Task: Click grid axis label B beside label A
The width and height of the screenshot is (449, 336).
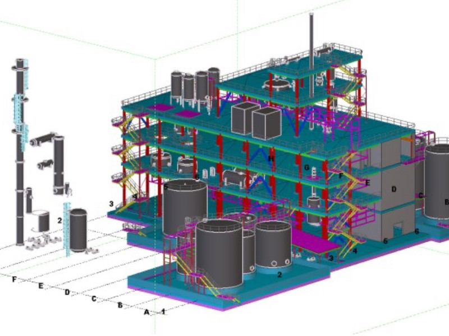Action: coord(120,305)
